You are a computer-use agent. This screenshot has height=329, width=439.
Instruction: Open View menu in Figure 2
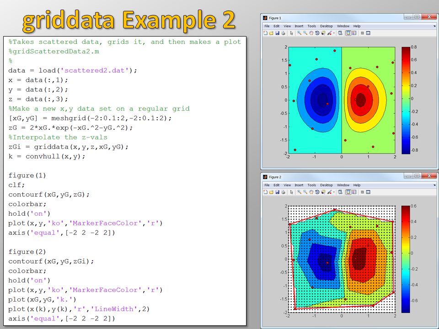coord(287,185)
